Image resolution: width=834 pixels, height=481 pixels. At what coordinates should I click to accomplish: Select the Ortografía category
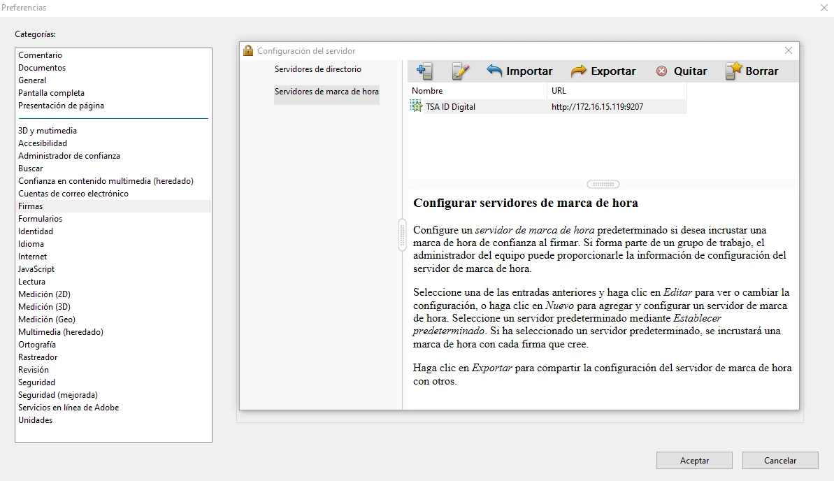pos(36,345)
